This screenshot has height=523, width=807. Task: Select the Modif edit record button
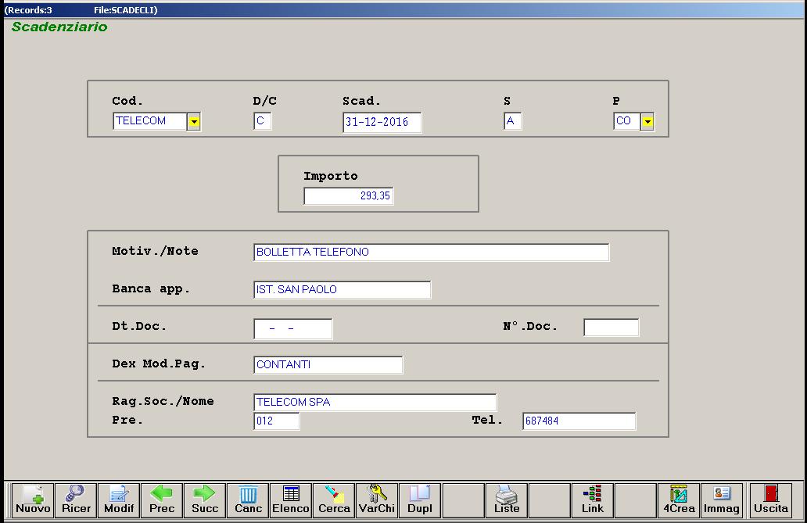point(119,500)
